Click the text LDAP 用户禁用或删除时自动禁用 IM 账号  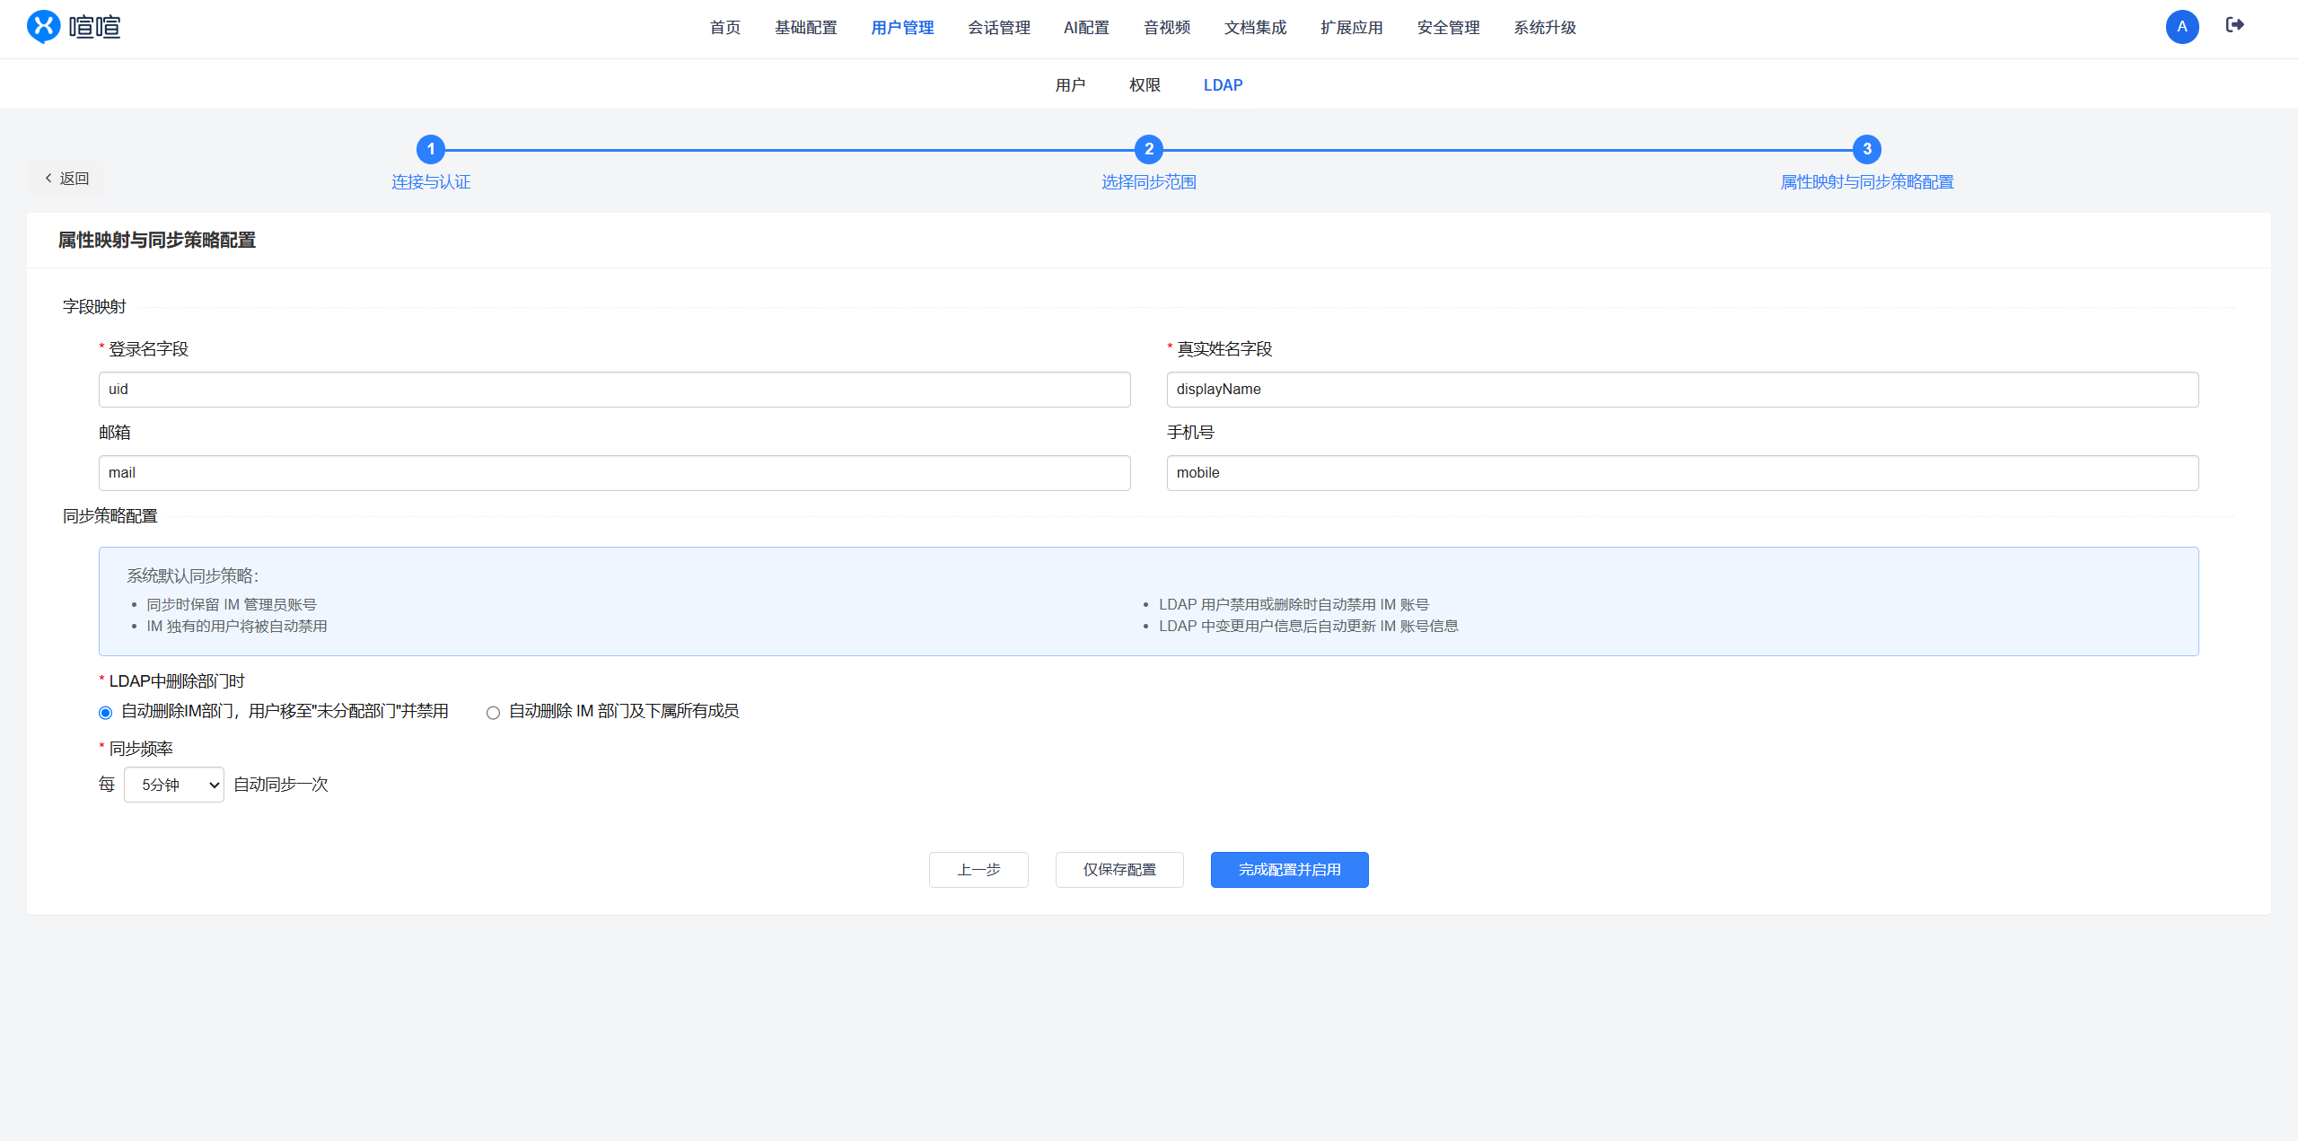pos(1294,605)
